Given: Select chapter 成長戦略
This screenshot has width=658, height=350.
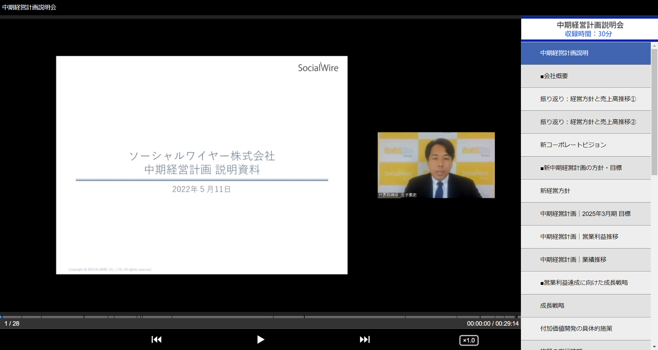Looking at the screenshot, I should (586, 306).
